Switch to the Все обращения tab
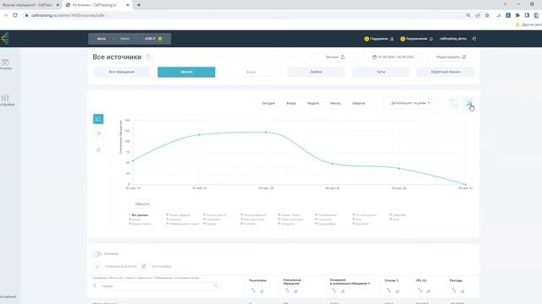542x304 pixels. (x=122, y=72)
